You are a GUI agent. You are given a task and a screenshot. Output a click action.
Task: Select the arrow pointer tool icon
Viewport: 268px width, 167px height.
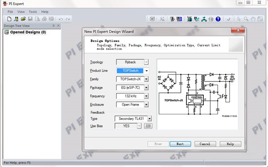239,19
